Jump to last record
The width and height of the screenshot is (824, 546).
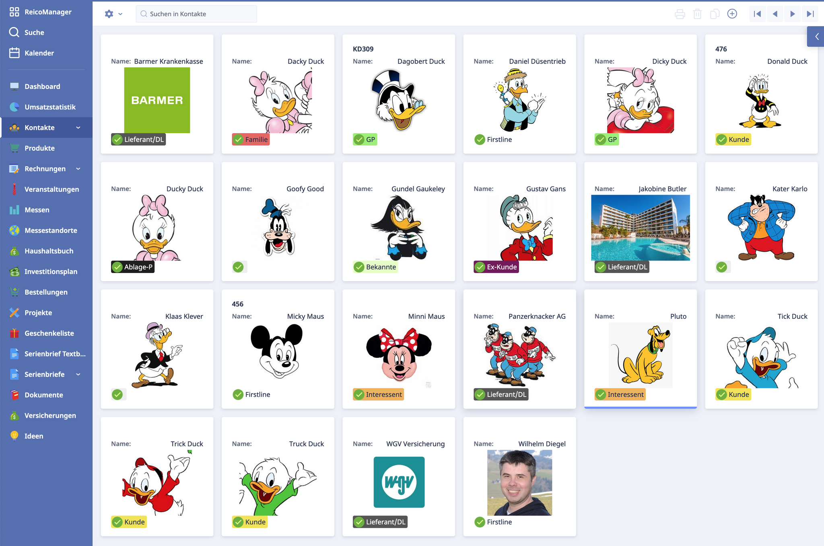[810, 14]
